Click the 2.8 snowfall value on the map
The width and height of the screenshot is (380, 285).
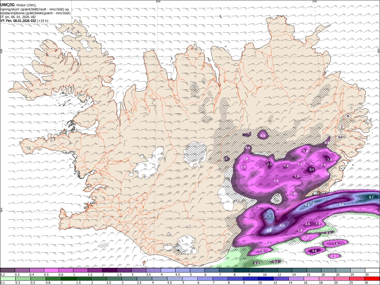(329, 160)
